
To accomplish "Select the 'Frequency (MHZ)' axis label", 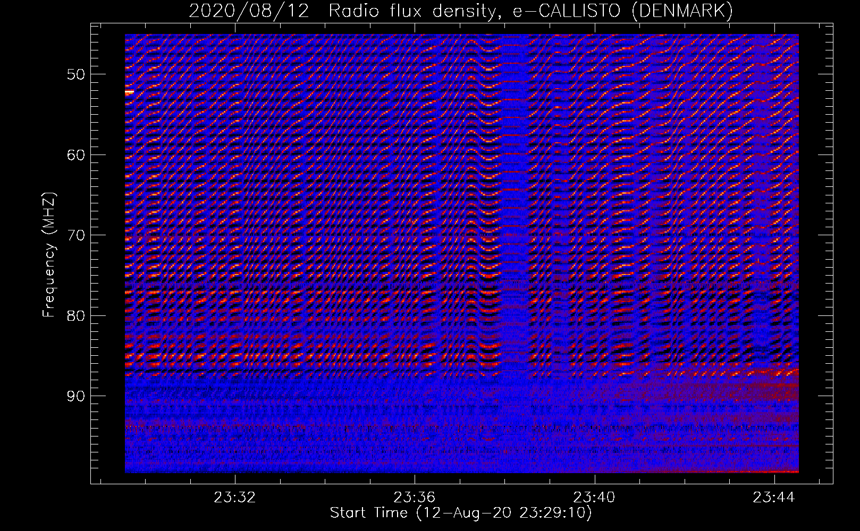I will pos(49,255).
